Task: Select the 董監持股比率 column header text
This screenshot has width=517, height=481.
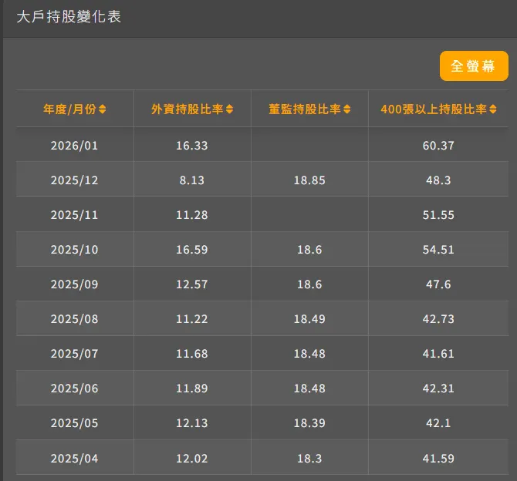Action: point(305,109)
